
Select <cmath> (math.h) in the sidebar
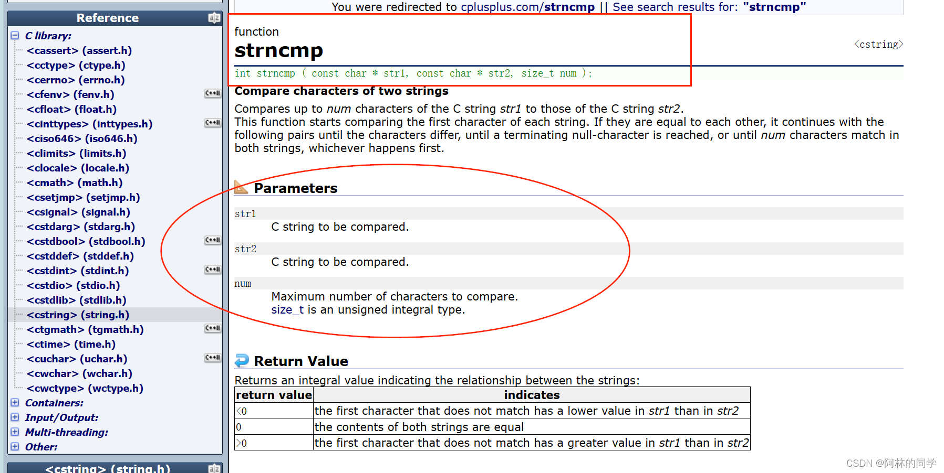click(x=74, y=182)
